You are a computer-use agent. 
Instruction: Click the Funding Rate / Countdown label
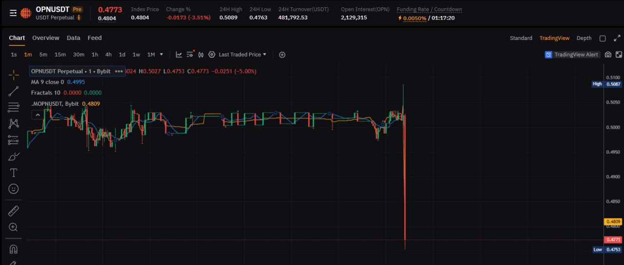(429, 9)
